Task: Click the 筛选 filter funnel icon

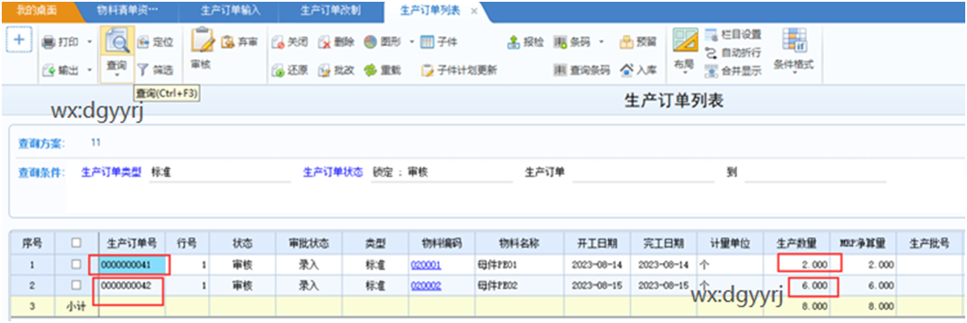Action: click(x=143, y=70)
